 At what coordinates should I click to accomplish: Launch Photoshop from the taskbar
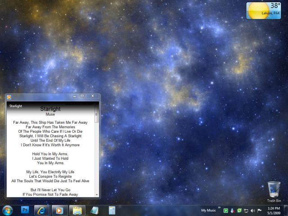pos(25,210)
